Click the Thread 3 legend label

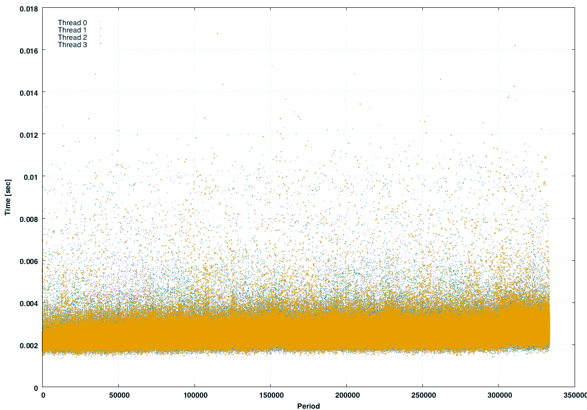pos(72,44)
